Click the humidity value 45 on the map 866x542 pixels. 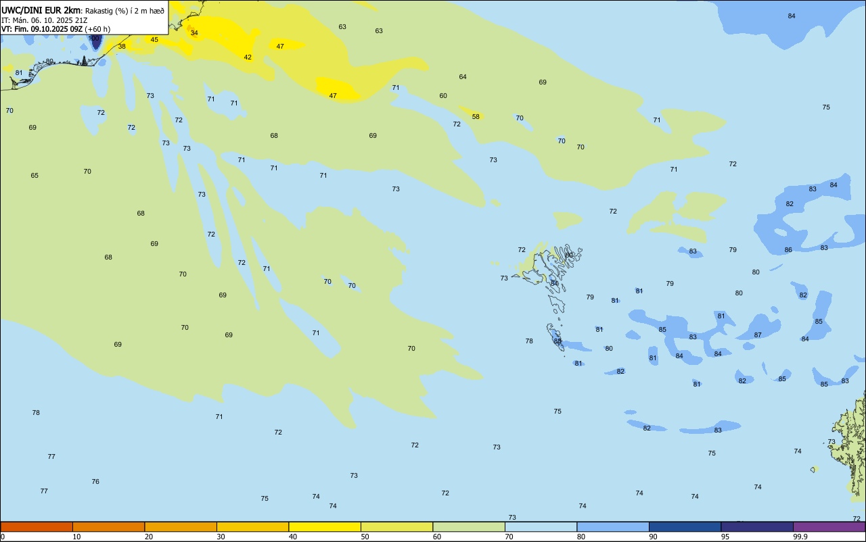click(154, 40)
